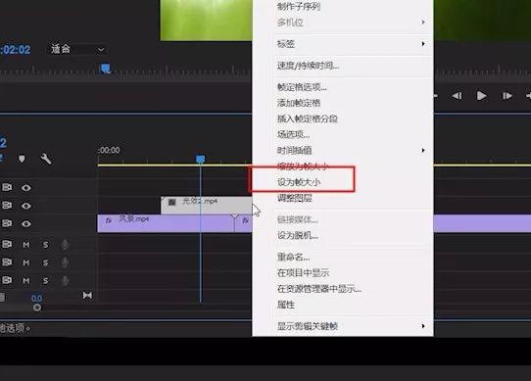Choose 插入帧定格分段 from the context menu
This screenshot has height=381, width=531.
pyautogui.click(x=308, y=119)
